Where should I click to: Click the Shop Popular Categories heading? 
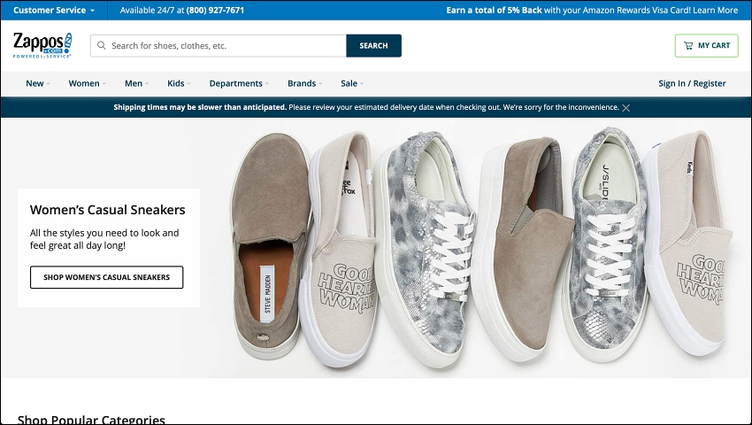[x=91, y=419]
